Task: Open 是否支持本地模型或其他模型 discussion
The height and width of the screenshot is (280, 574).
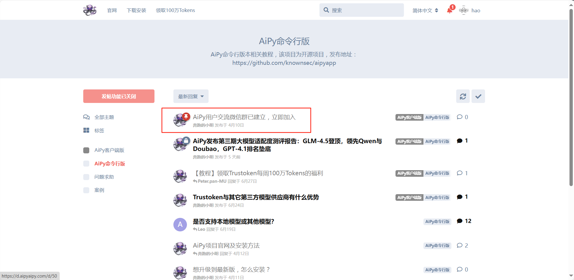Action: 234,221
